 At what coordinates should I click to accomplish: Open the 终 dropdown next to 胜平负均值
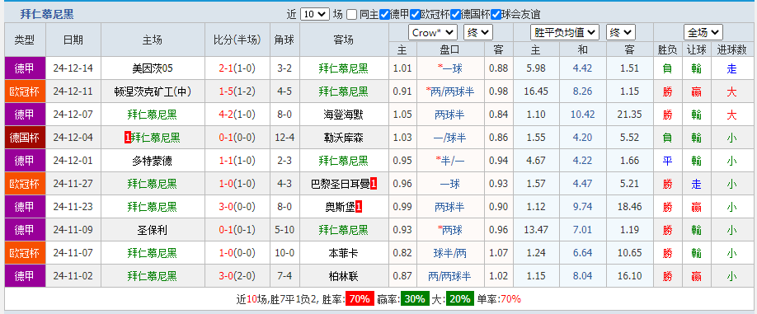[x=621, y=33]
